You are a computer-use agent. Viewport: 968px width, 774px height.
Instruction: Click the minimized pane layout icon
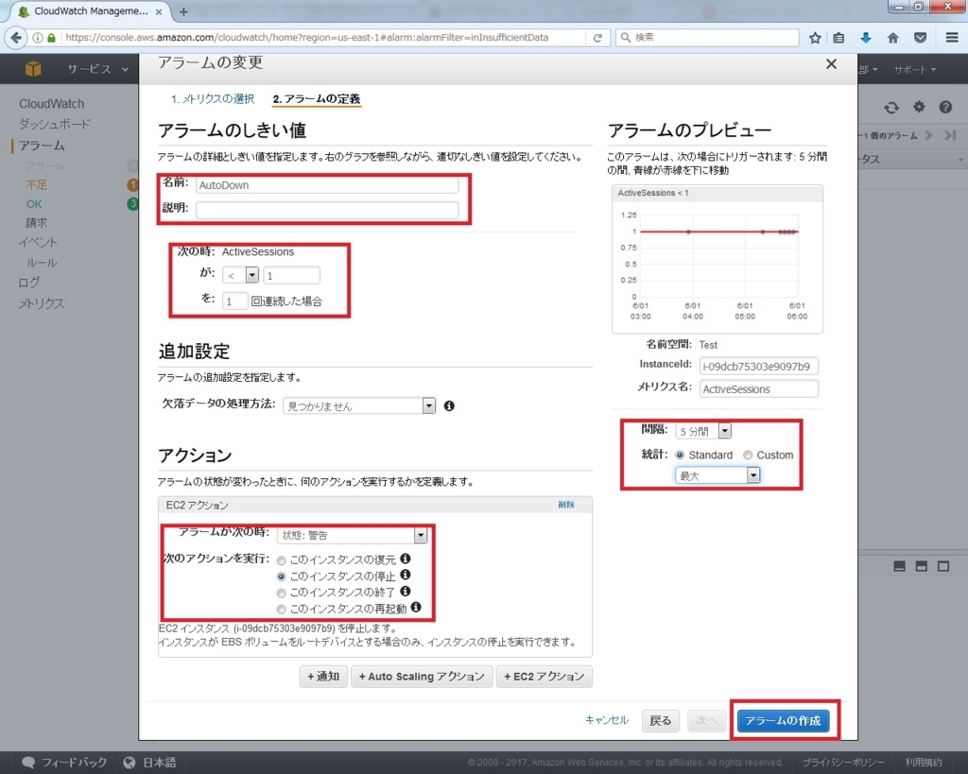pyautogui.click(x=900, y=566)
